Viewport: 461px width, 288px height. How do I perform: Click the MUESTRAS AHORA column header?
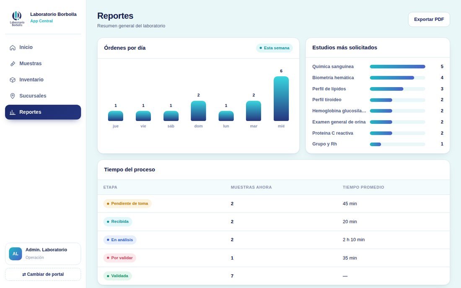[x=251, y=187]
